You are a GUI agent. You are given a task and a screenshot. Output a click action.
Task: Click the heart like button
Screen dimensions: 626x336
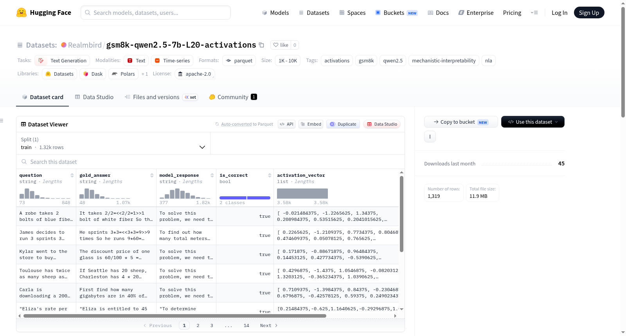[x=281, y=45]
